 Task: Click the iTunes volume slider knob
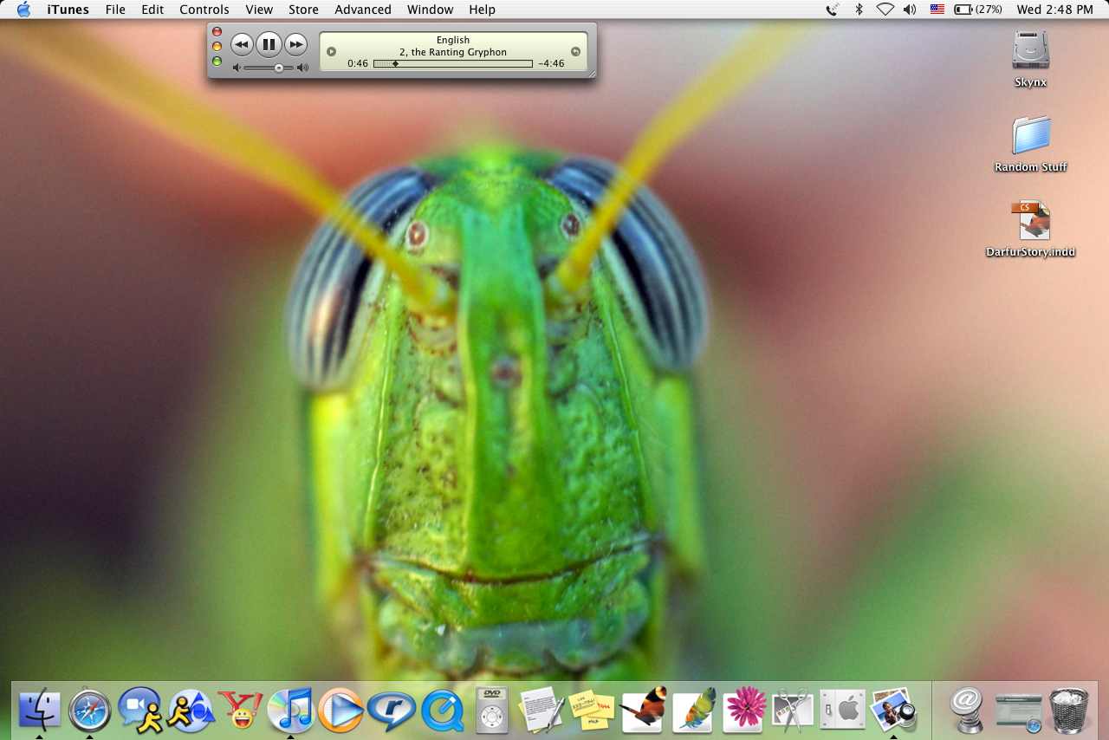pyautogui.click(x=279, y=68)
